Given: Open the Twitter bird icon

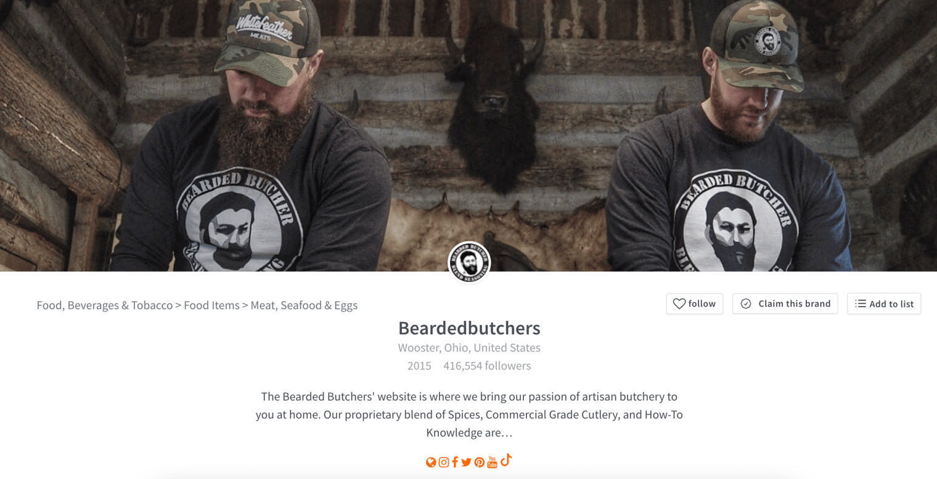Looking at the screenshot, I should click(466, 462).
